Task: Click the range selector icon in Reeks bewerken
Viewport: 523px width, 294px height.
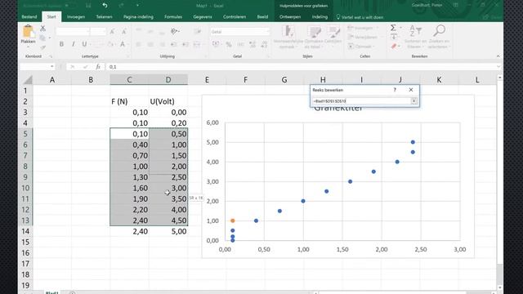Action: (x=414, y=100)
